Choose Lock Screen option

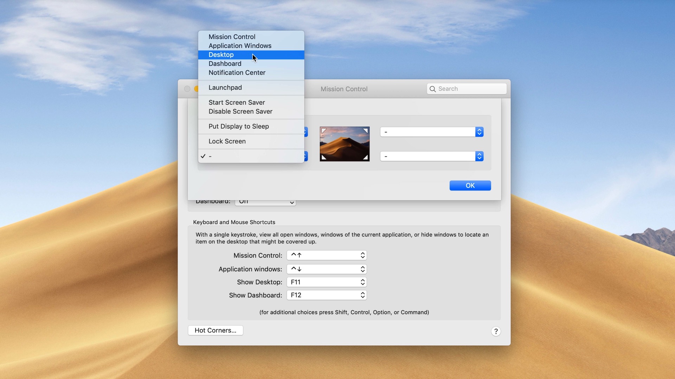227,141
